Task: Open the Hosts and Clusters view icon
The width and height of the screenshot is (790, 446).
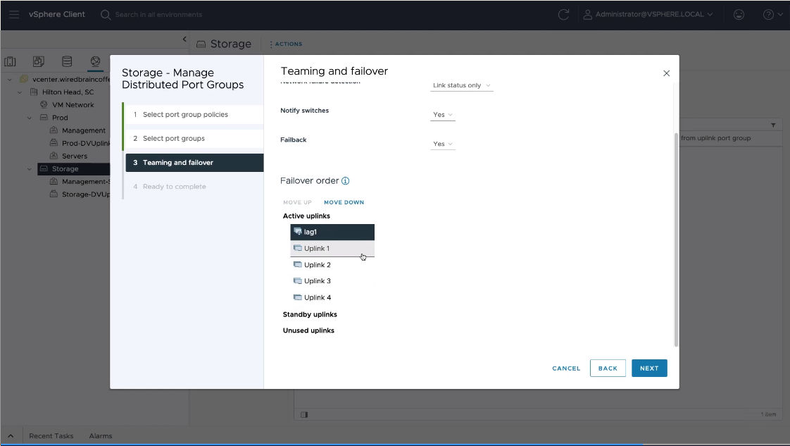Action: tap(11, 62)
